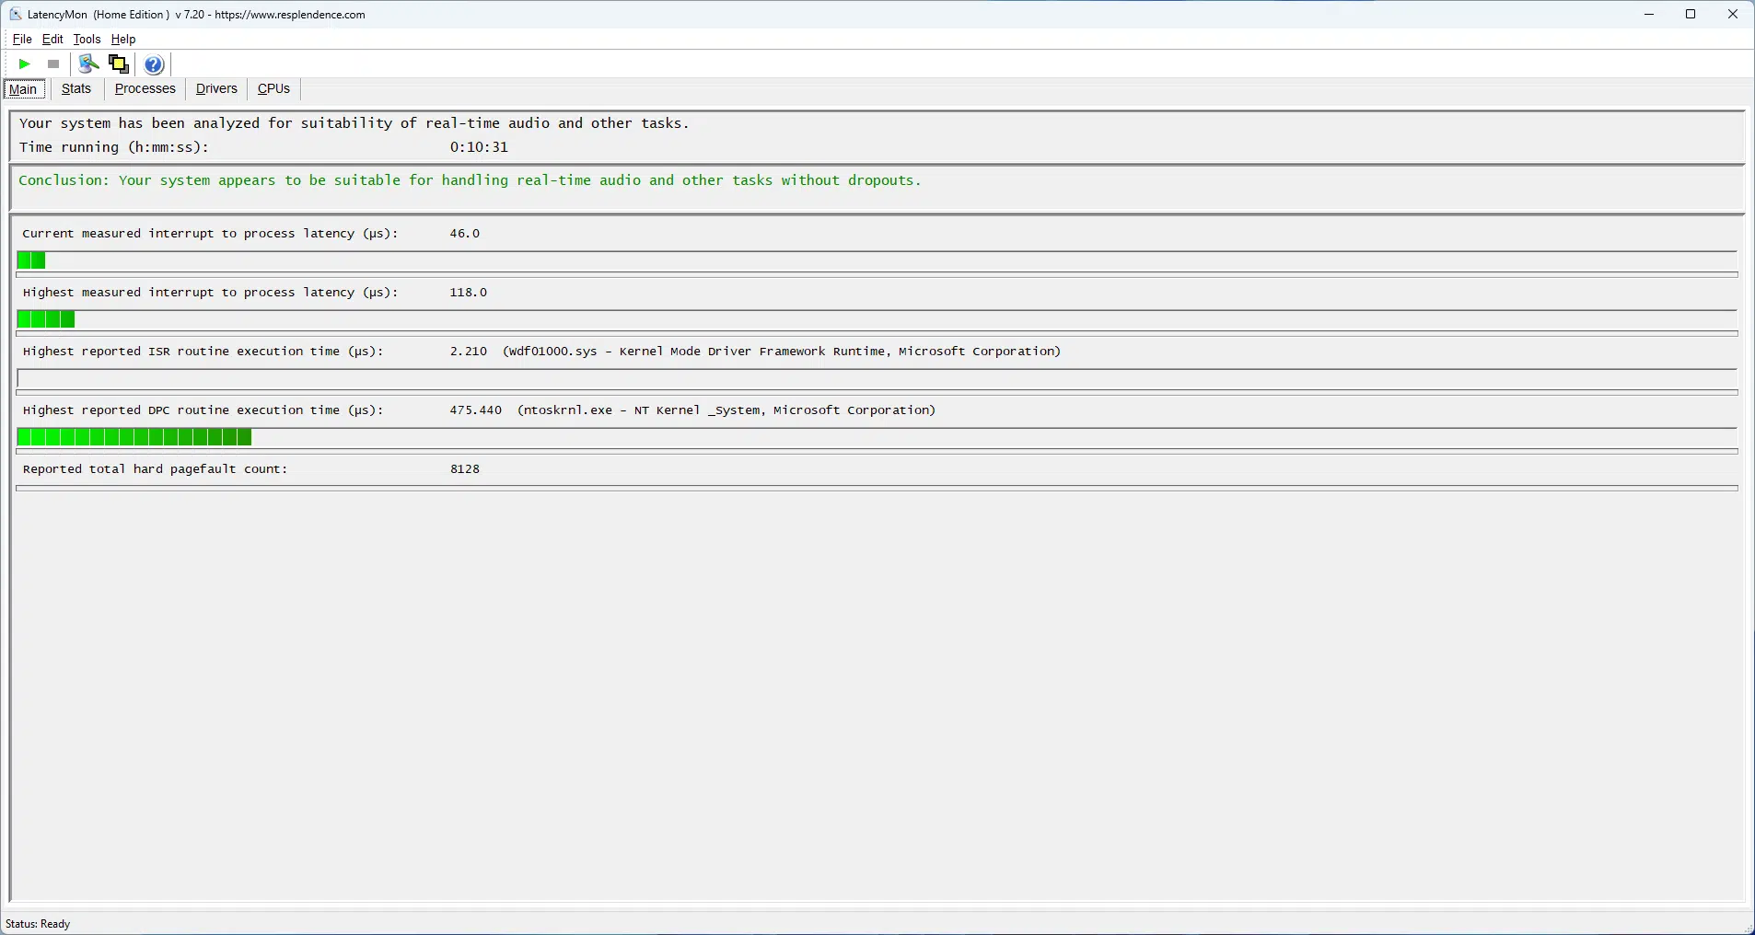The height and width of the screenshot is (935, 1755).
Task: Select the Main tab
Action: [24, 89]
